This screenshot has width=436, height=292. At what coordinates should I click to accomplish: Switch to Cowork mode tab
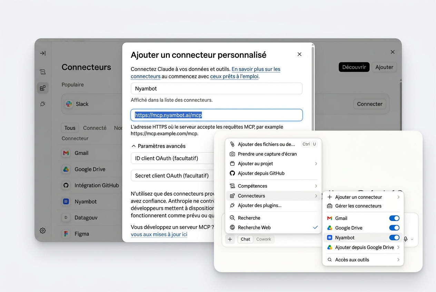click(x=264, y=239)
